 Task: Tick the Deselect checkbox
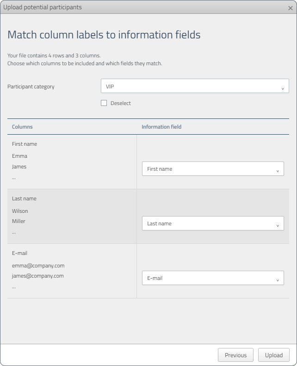[x=104, y=103]
